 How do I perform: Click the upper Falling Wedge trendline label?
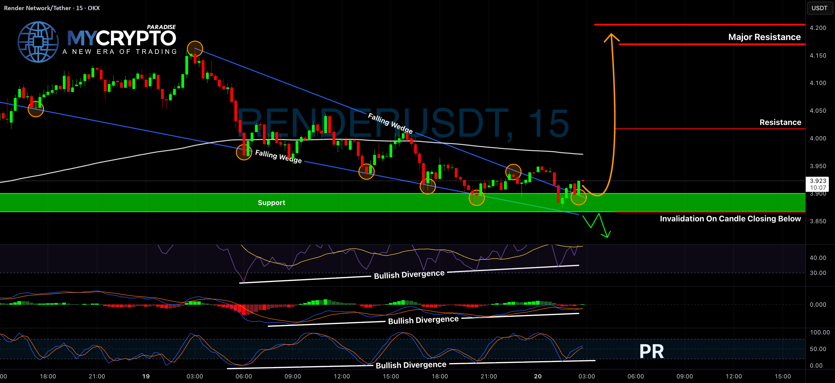tap(390, 123)
